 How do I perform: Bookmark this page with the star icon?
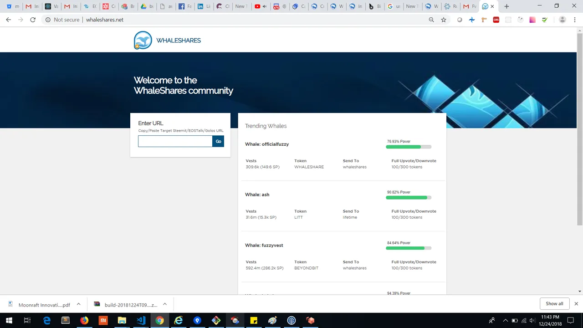444,20
